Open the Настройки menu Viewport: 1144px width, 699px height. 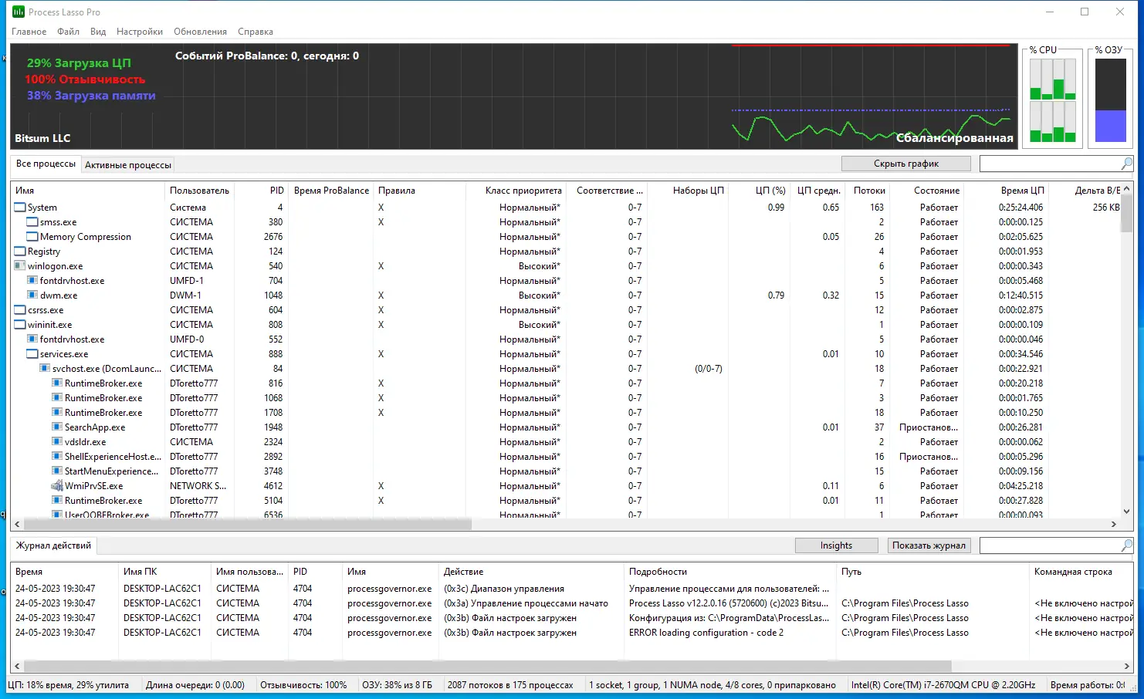point(140,32)
